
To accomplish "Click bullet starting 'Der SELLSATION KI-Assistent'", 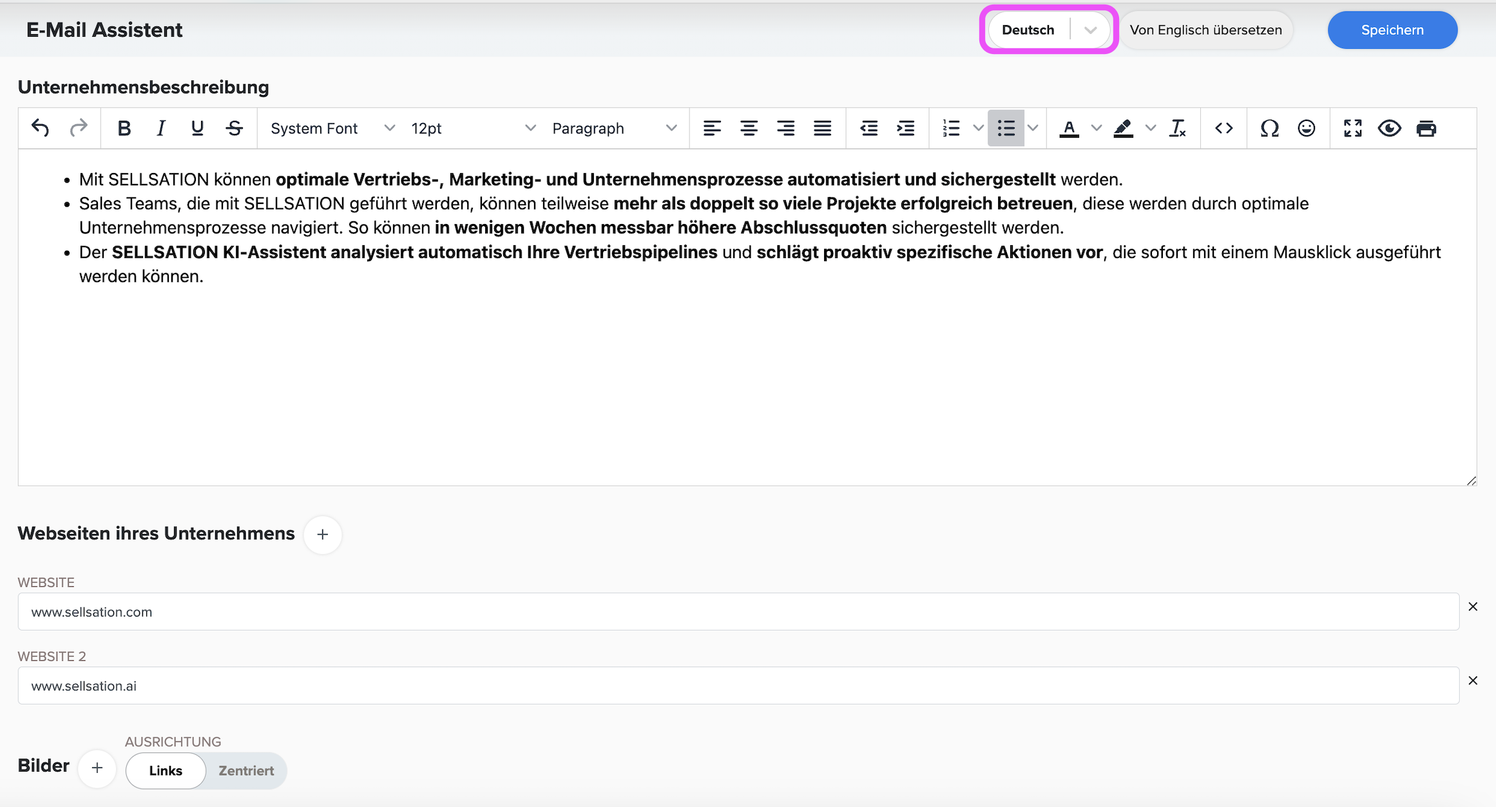I will (x=760, y=264).
